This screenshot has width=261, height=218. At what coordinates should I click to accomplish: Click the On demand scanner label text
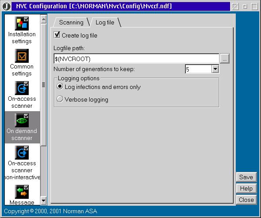(22, 134)
